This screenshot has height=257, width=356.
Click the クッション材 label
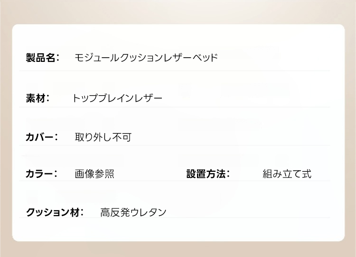click(x=55, y=212)
